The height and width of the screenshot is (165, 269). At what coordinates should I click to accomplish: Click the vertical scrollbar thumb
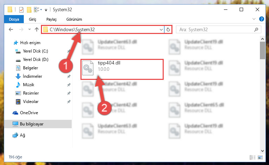point(262,50)
